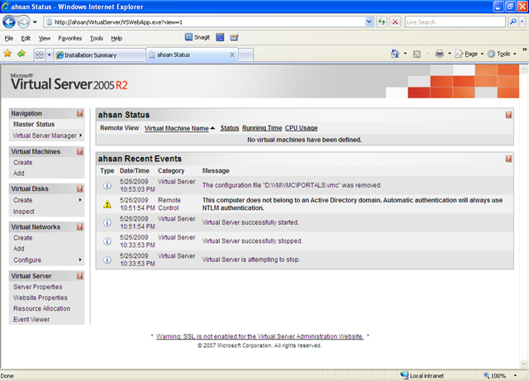
Task: Click the Master Status link
Action: tap(34, 124)
